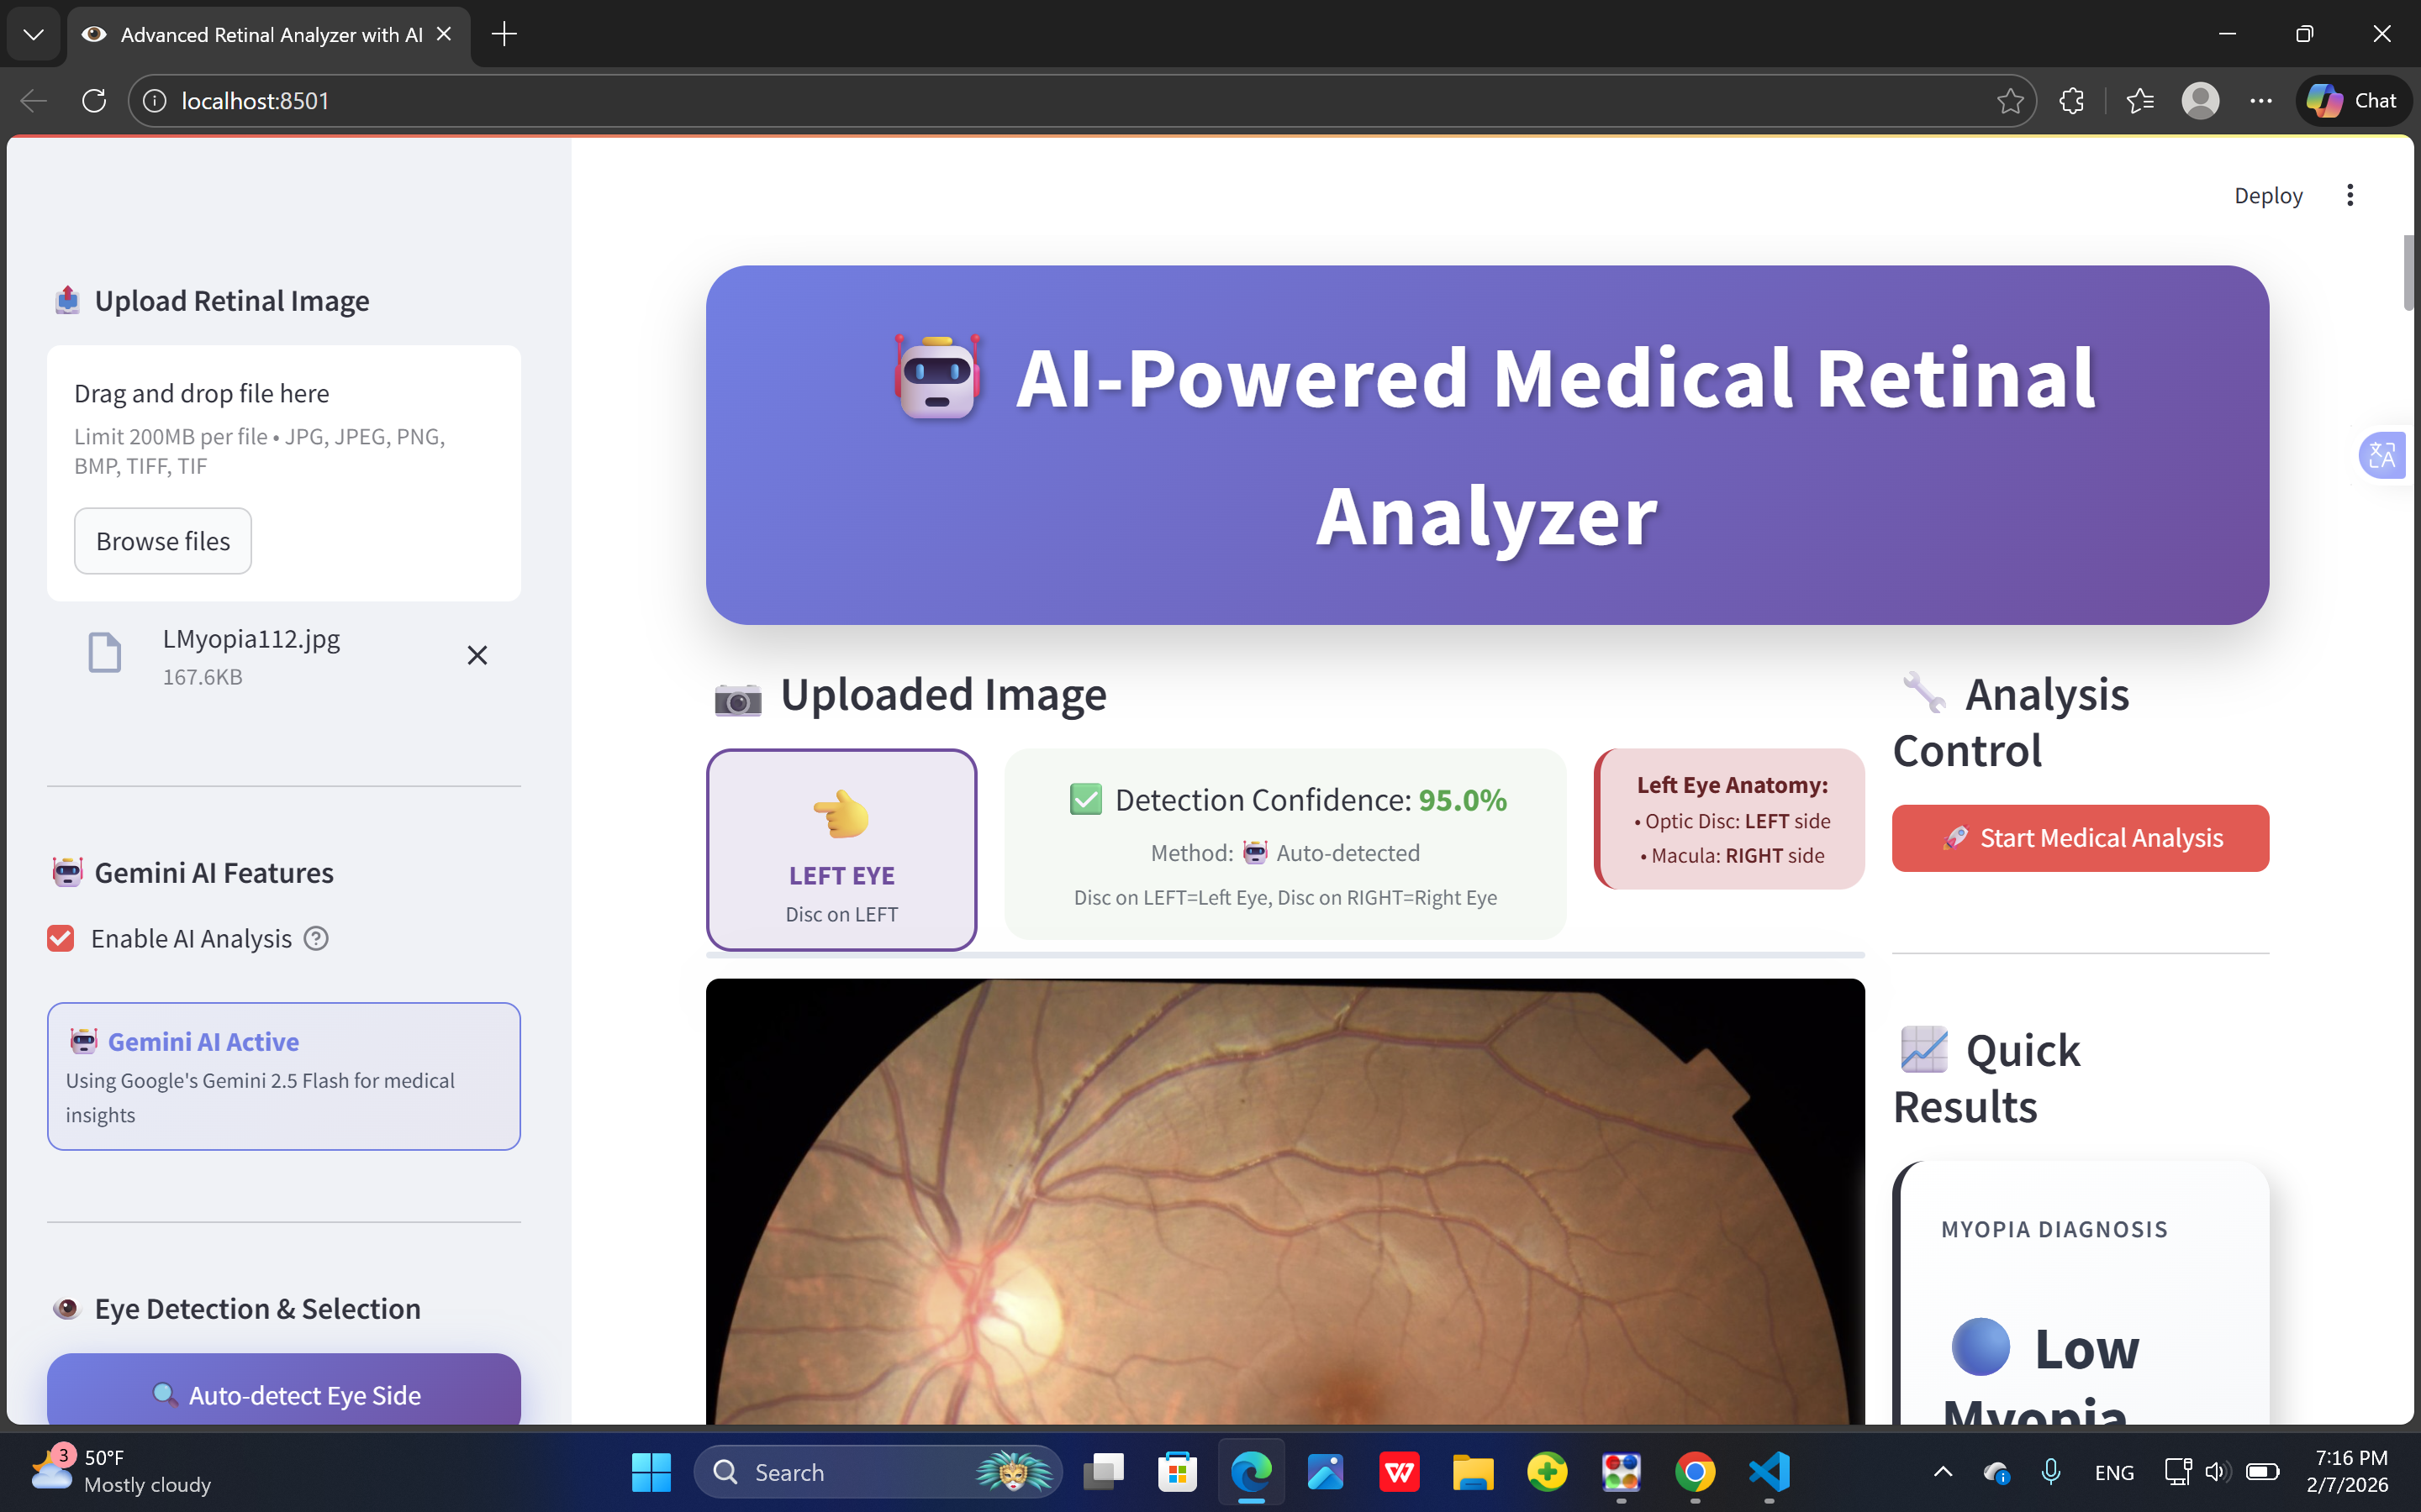Open a new browser tab

[504, 34]
